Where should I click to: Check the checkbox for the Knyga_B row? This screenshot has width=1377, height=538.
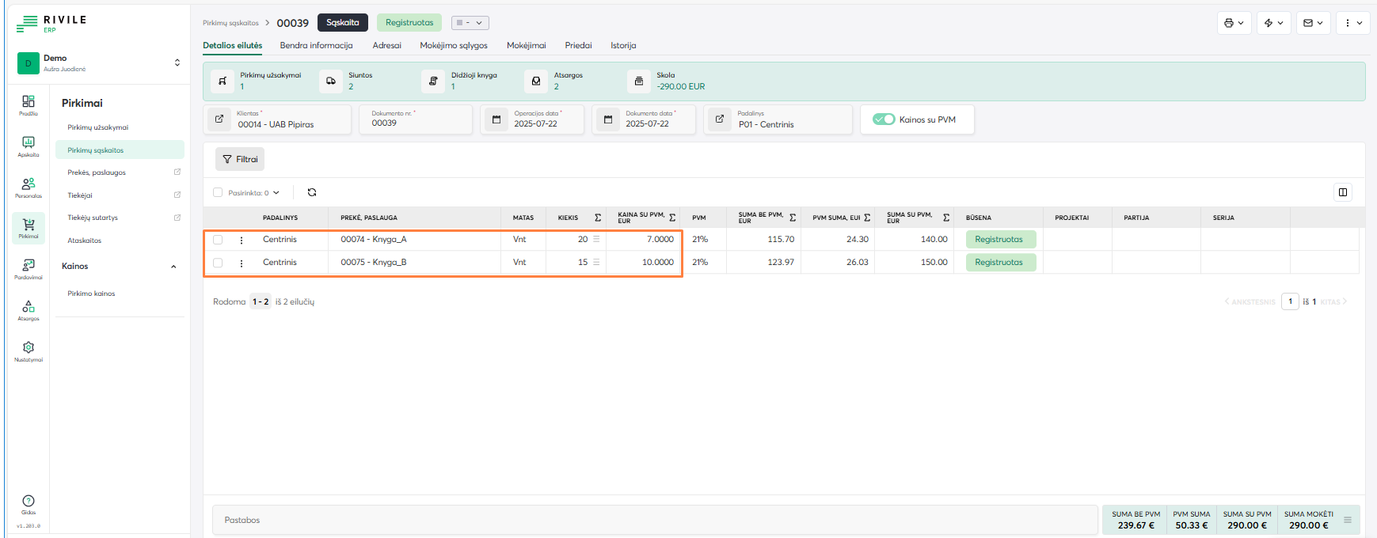click(x=218, y=263)
